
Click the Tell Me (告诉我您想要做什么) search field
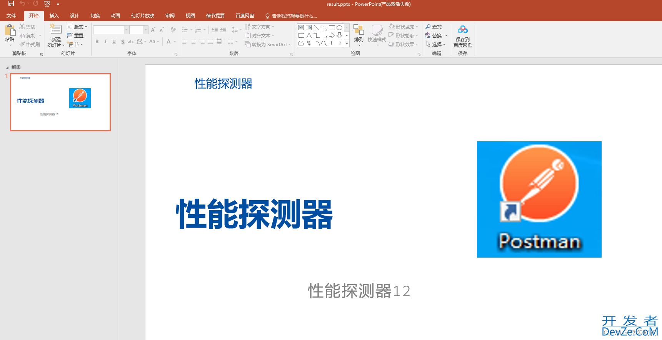point(291,16)
